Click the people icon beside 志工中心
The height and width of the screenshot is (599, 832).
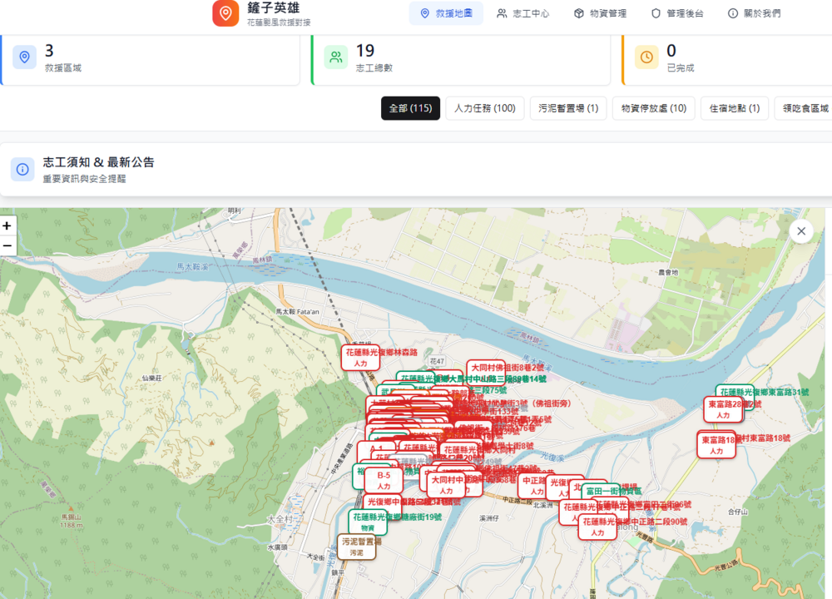pos(500,13)
